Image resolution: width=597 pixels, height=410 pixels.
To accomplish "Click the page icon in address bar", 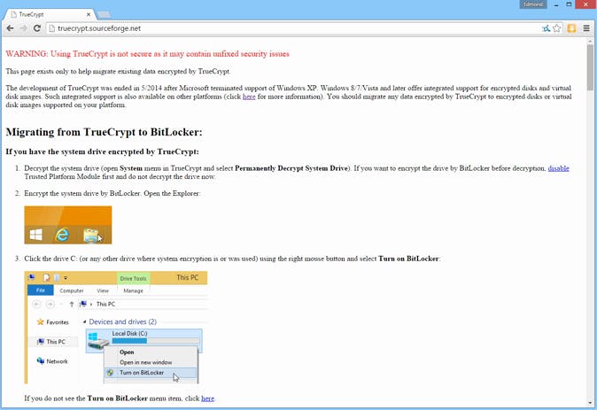I will pyautogui.click(x=52, y=28).
